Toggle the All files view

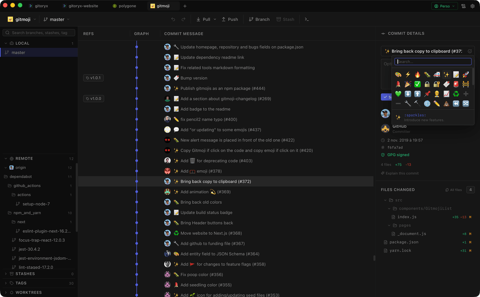coord(454,190)
